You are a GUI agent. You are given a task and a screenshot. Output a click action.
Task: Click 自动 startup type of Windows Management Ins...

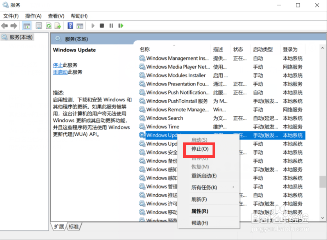pos(258,58)
